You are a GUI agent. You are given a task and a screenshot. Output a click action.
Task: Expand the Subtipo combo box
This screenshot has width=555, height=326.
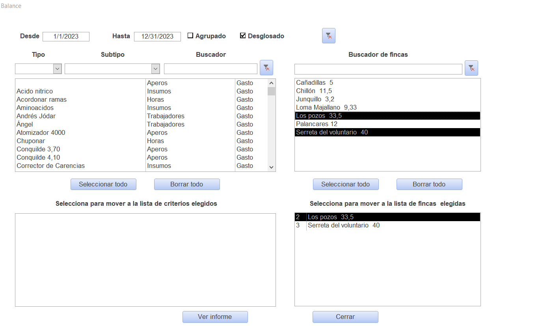click(156, 69)
